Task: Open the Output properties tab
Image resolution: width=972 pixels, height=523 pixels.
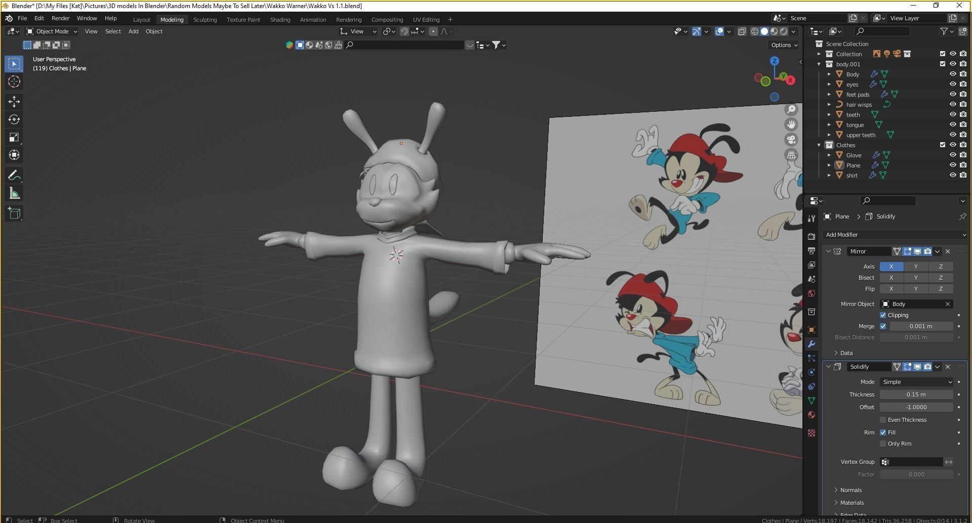Action: click(812, 251)
